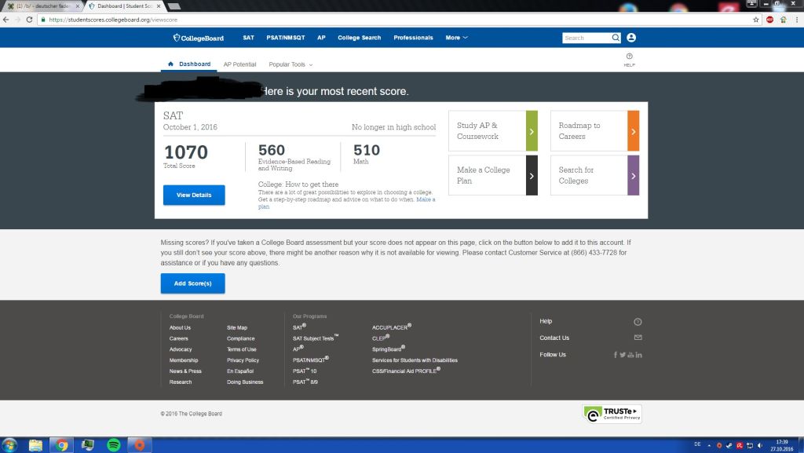Click the taskbar volume icon
The width and height of the screenshot is (804, 453).
[760, 445]
